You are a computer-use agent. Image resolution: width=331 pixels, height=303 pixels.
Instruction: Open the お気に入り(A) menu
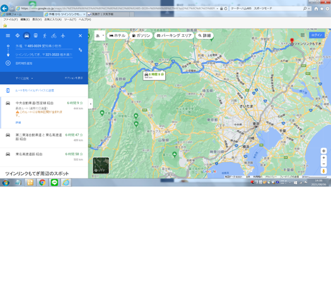click(53, 20)
